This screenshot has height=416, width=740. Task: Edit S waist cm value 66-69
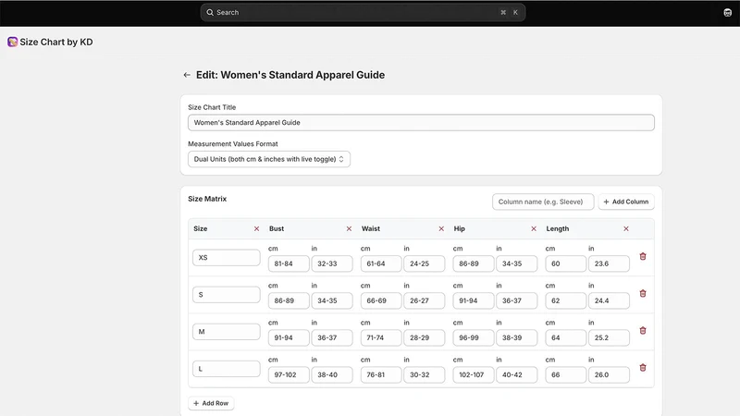click(381, 301)
